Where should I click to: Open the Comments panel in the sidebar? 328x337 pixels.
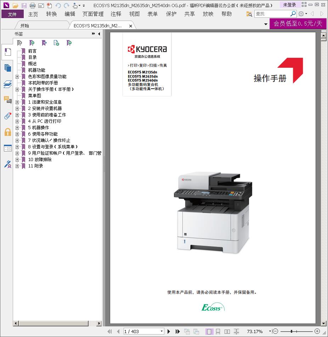[8, 100]
